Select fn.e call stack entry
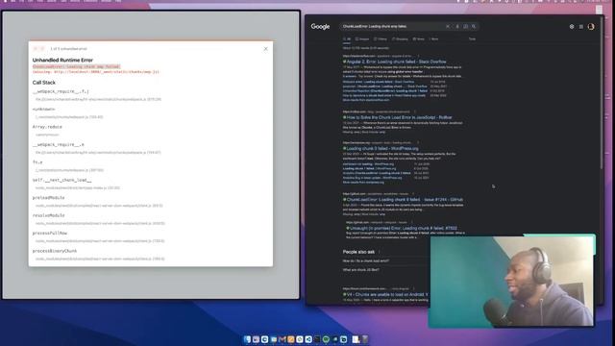 click(x=37, y=162)
